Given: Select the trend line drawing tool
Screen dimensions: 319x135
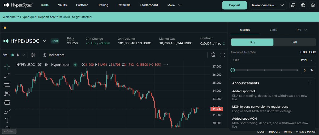Looking at the screenshot, I should pos(7,76).
